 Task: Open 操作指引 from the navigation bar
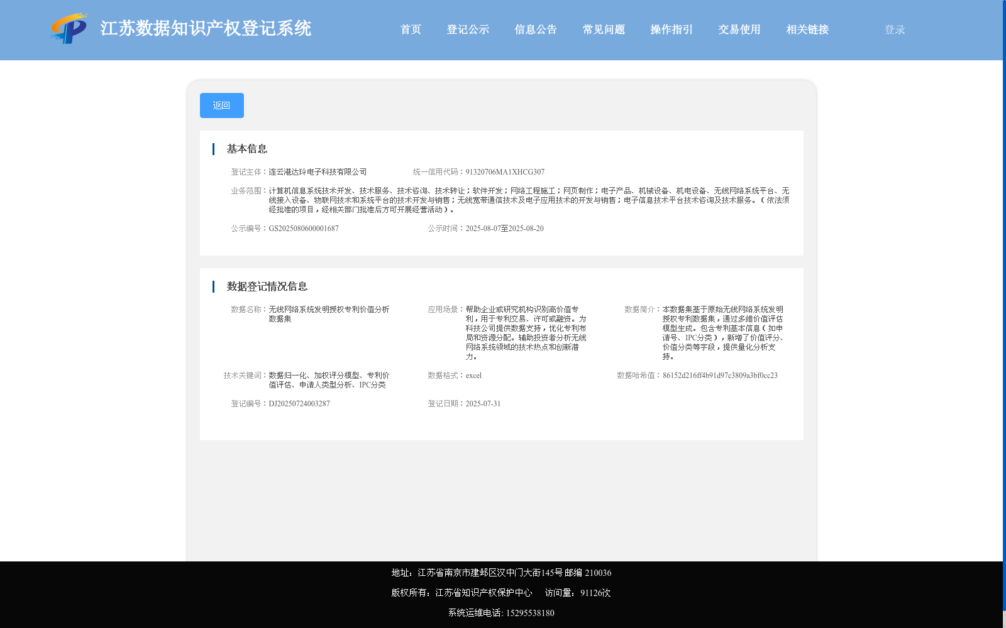pyautogui.click(x=672, y=30)
